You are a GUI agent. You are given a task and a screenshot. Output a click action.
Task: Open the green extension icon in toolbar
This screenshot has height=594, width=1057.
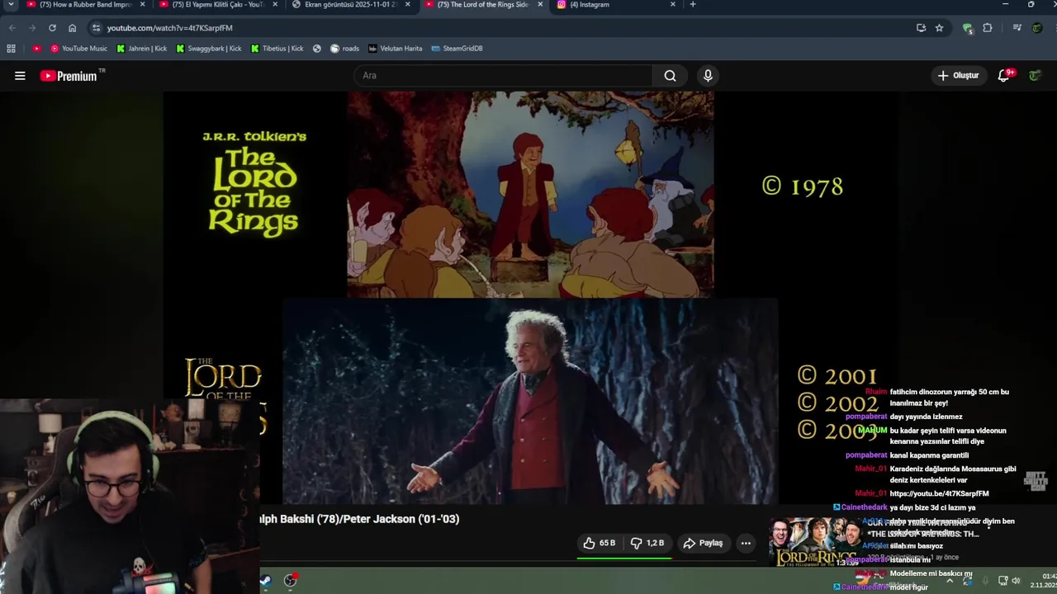pyautogui.click(x=968, y=28)
